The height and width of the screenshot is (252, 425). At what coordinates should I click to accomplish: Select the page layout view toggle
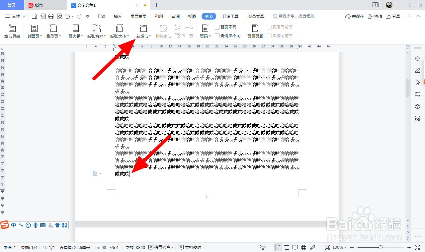point(278,247)
